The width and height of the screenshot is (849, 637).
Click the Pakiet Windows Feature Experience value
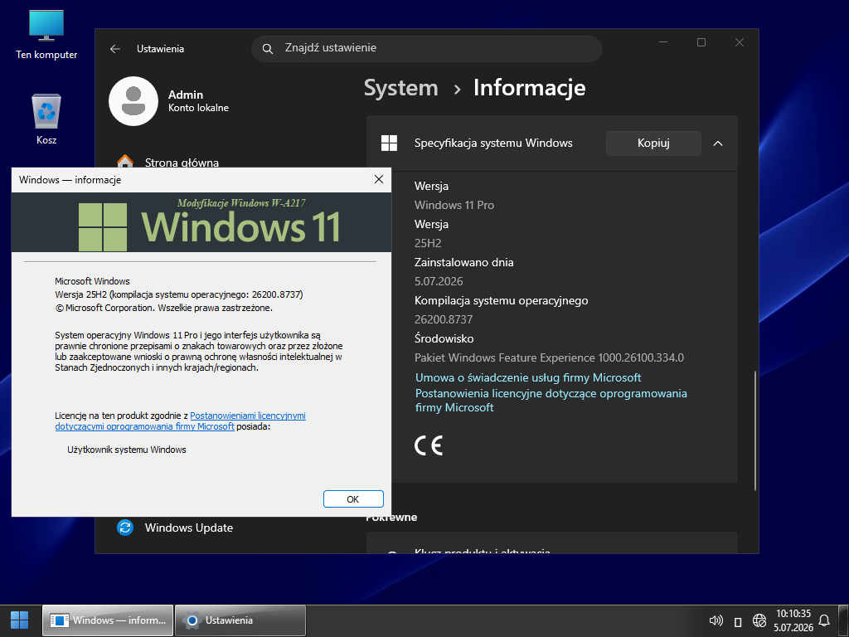pos(549,357)
